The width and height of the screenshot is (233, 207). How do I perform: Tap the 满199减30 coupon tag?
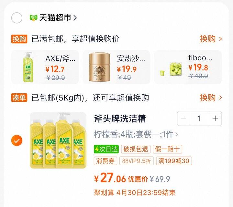tap(174, 161)
